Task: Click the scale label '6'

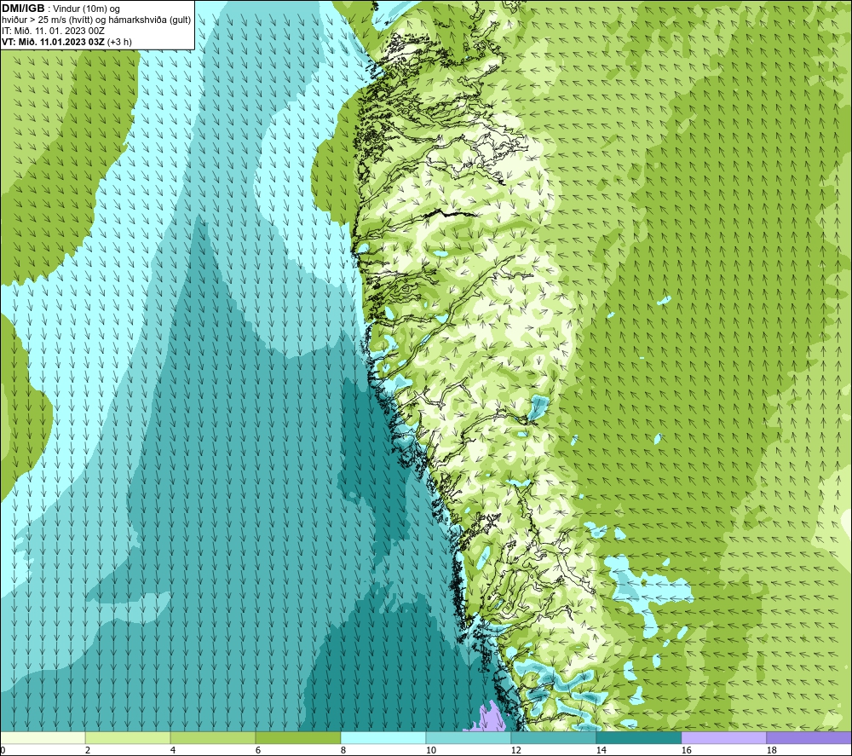Action: click(258, 751)
